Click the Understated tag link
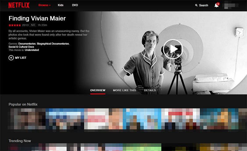 coord(32,50)
